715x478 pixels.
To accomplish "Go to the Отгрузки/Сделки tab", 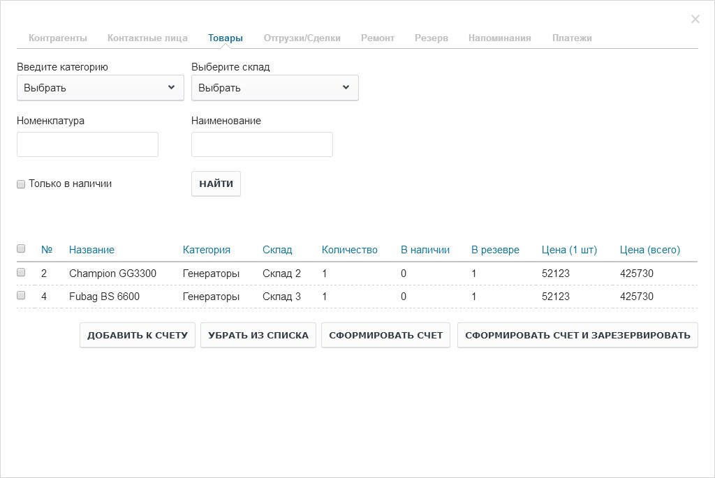I will pyautogui.click(x=302, y=38).
